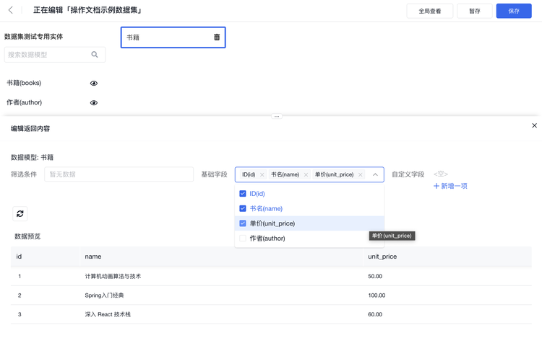Select the 书籍(books) model in list
Viewport: 542px width, 343px height.
[24, 83]
